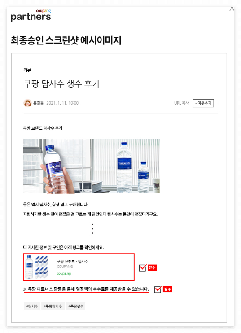
Task: Click the 필수 badge next to product card
Action: point(152,267)
